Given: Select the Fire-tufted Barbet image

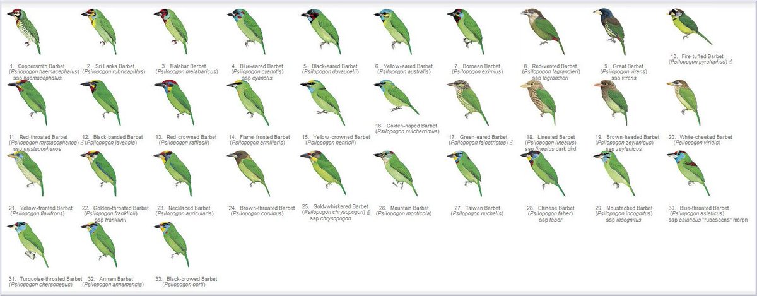Looking at the screenshot, I should pos(689,28).
